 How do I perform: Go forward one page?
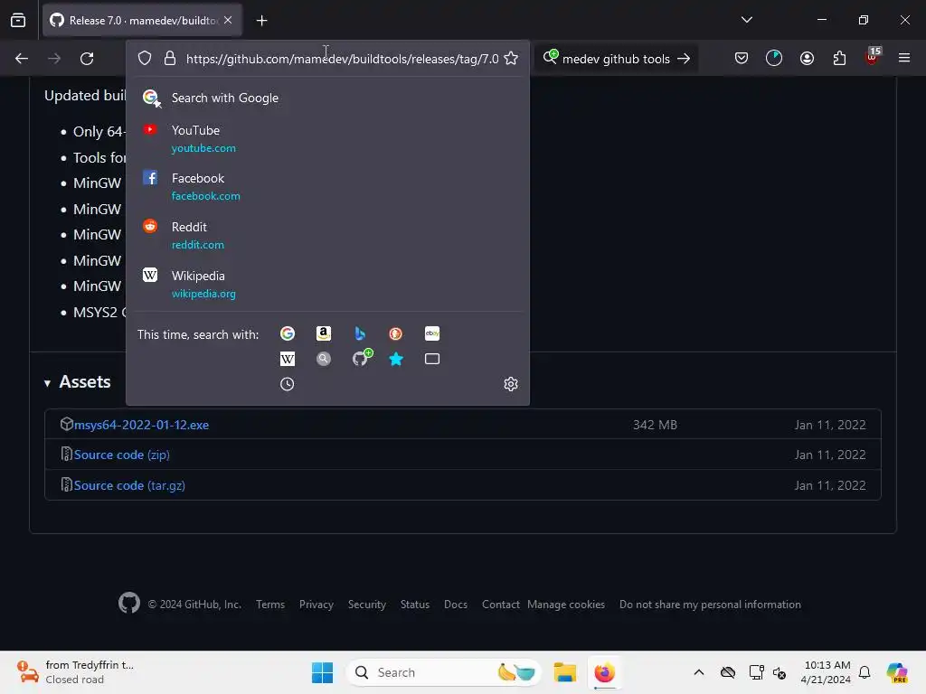tap(54, 59)
